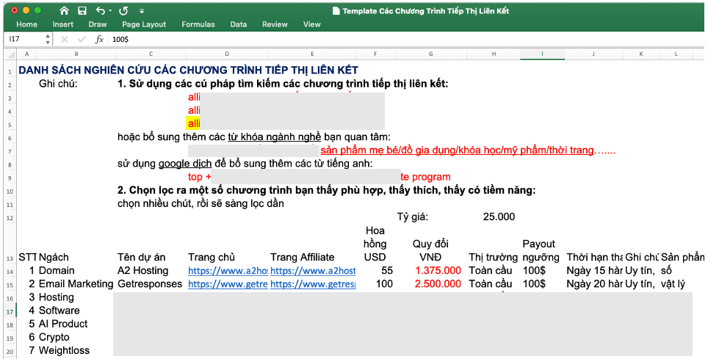Redo the last action

pos(123,11)
